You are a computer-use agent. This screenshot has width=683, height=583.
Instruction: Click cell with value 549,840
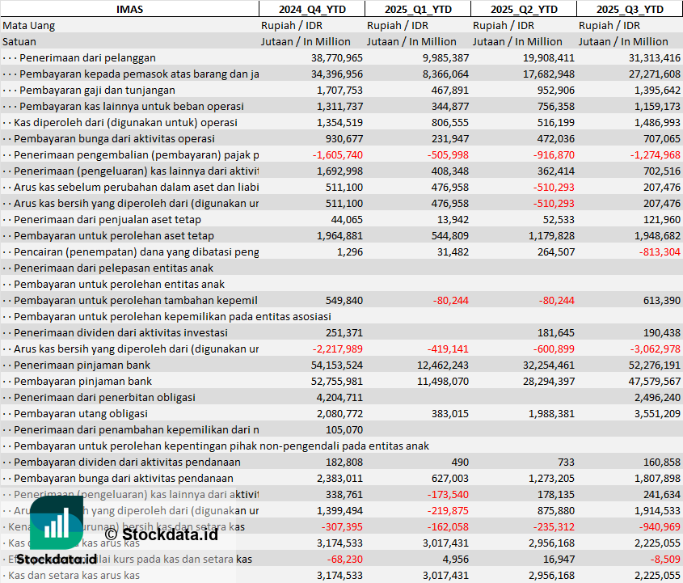click(x=344, y=300)
